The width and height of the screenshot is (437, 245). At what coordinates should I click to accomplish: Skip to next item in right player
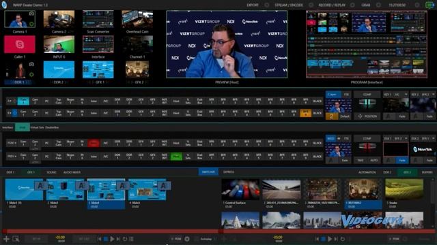click(336, 239)
